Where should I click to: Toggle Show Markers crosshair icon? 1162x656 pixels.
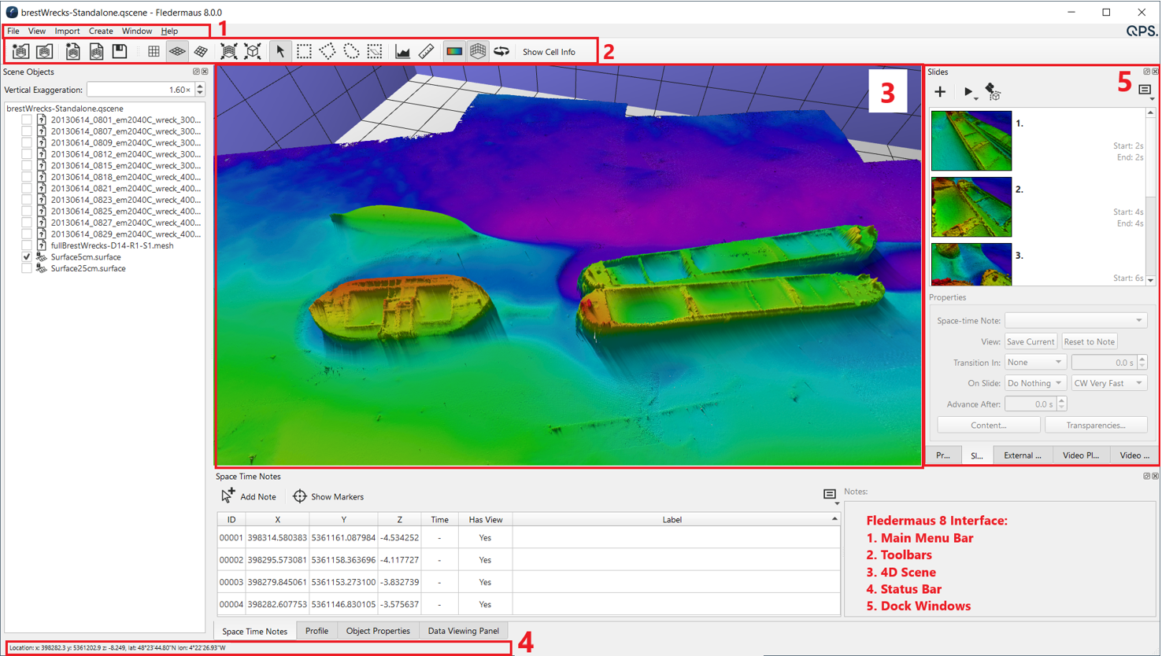tap(300, 496)
